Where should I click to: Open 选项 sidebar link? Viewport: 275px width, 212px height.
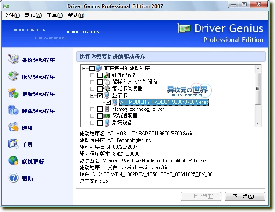coord(27,128)
